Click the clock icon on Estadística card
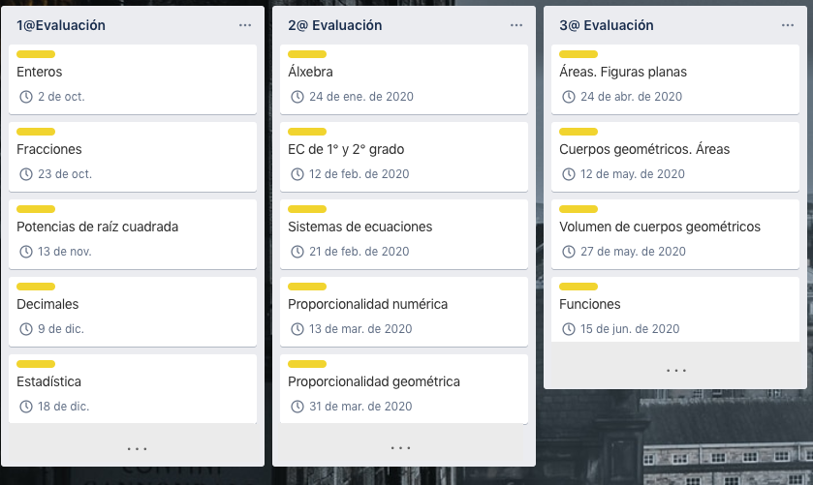Viewport: 813px width, 485px height. tap(26, 407)
